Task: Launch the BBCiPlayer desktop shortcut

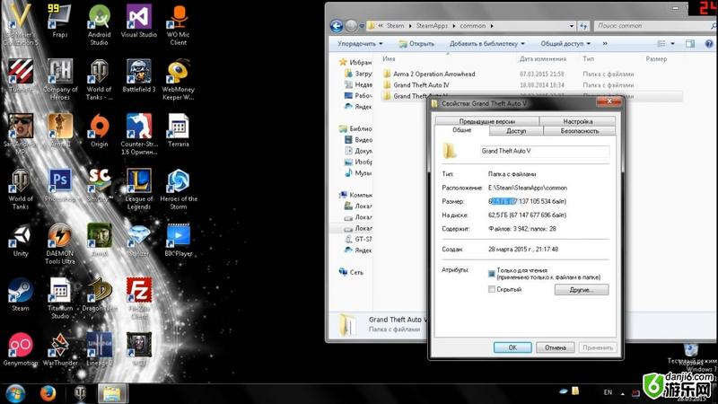Action: click(x=179, y=241)
